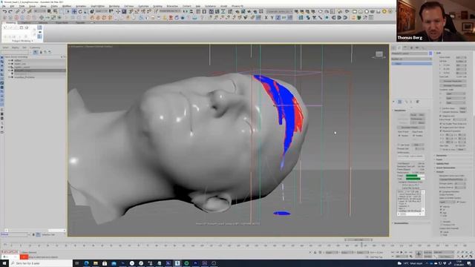Toggle the Confine Geom checkbox
Viewport: 475px width, 267px height.
click(x=440, y=108)
